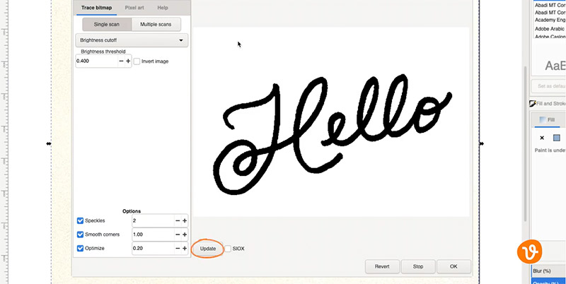The width and height of the screenshot is (566, 284).
Task: Click the Blur (%) slider
Action: pos(549,271)
